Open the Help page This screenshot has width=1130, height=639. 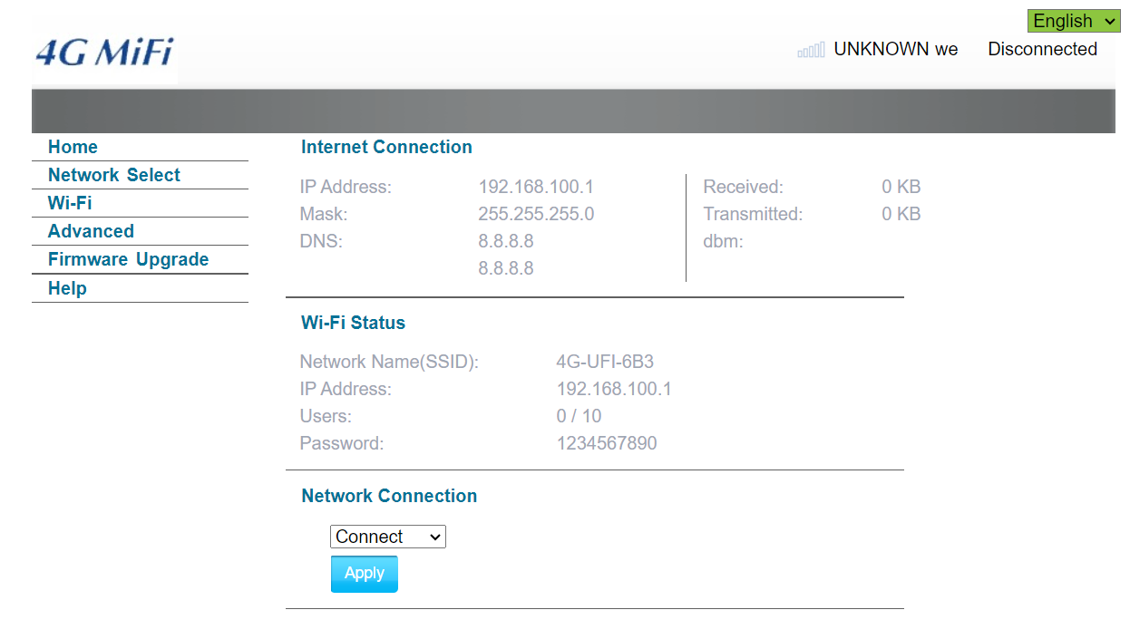(x=67, y=287)
